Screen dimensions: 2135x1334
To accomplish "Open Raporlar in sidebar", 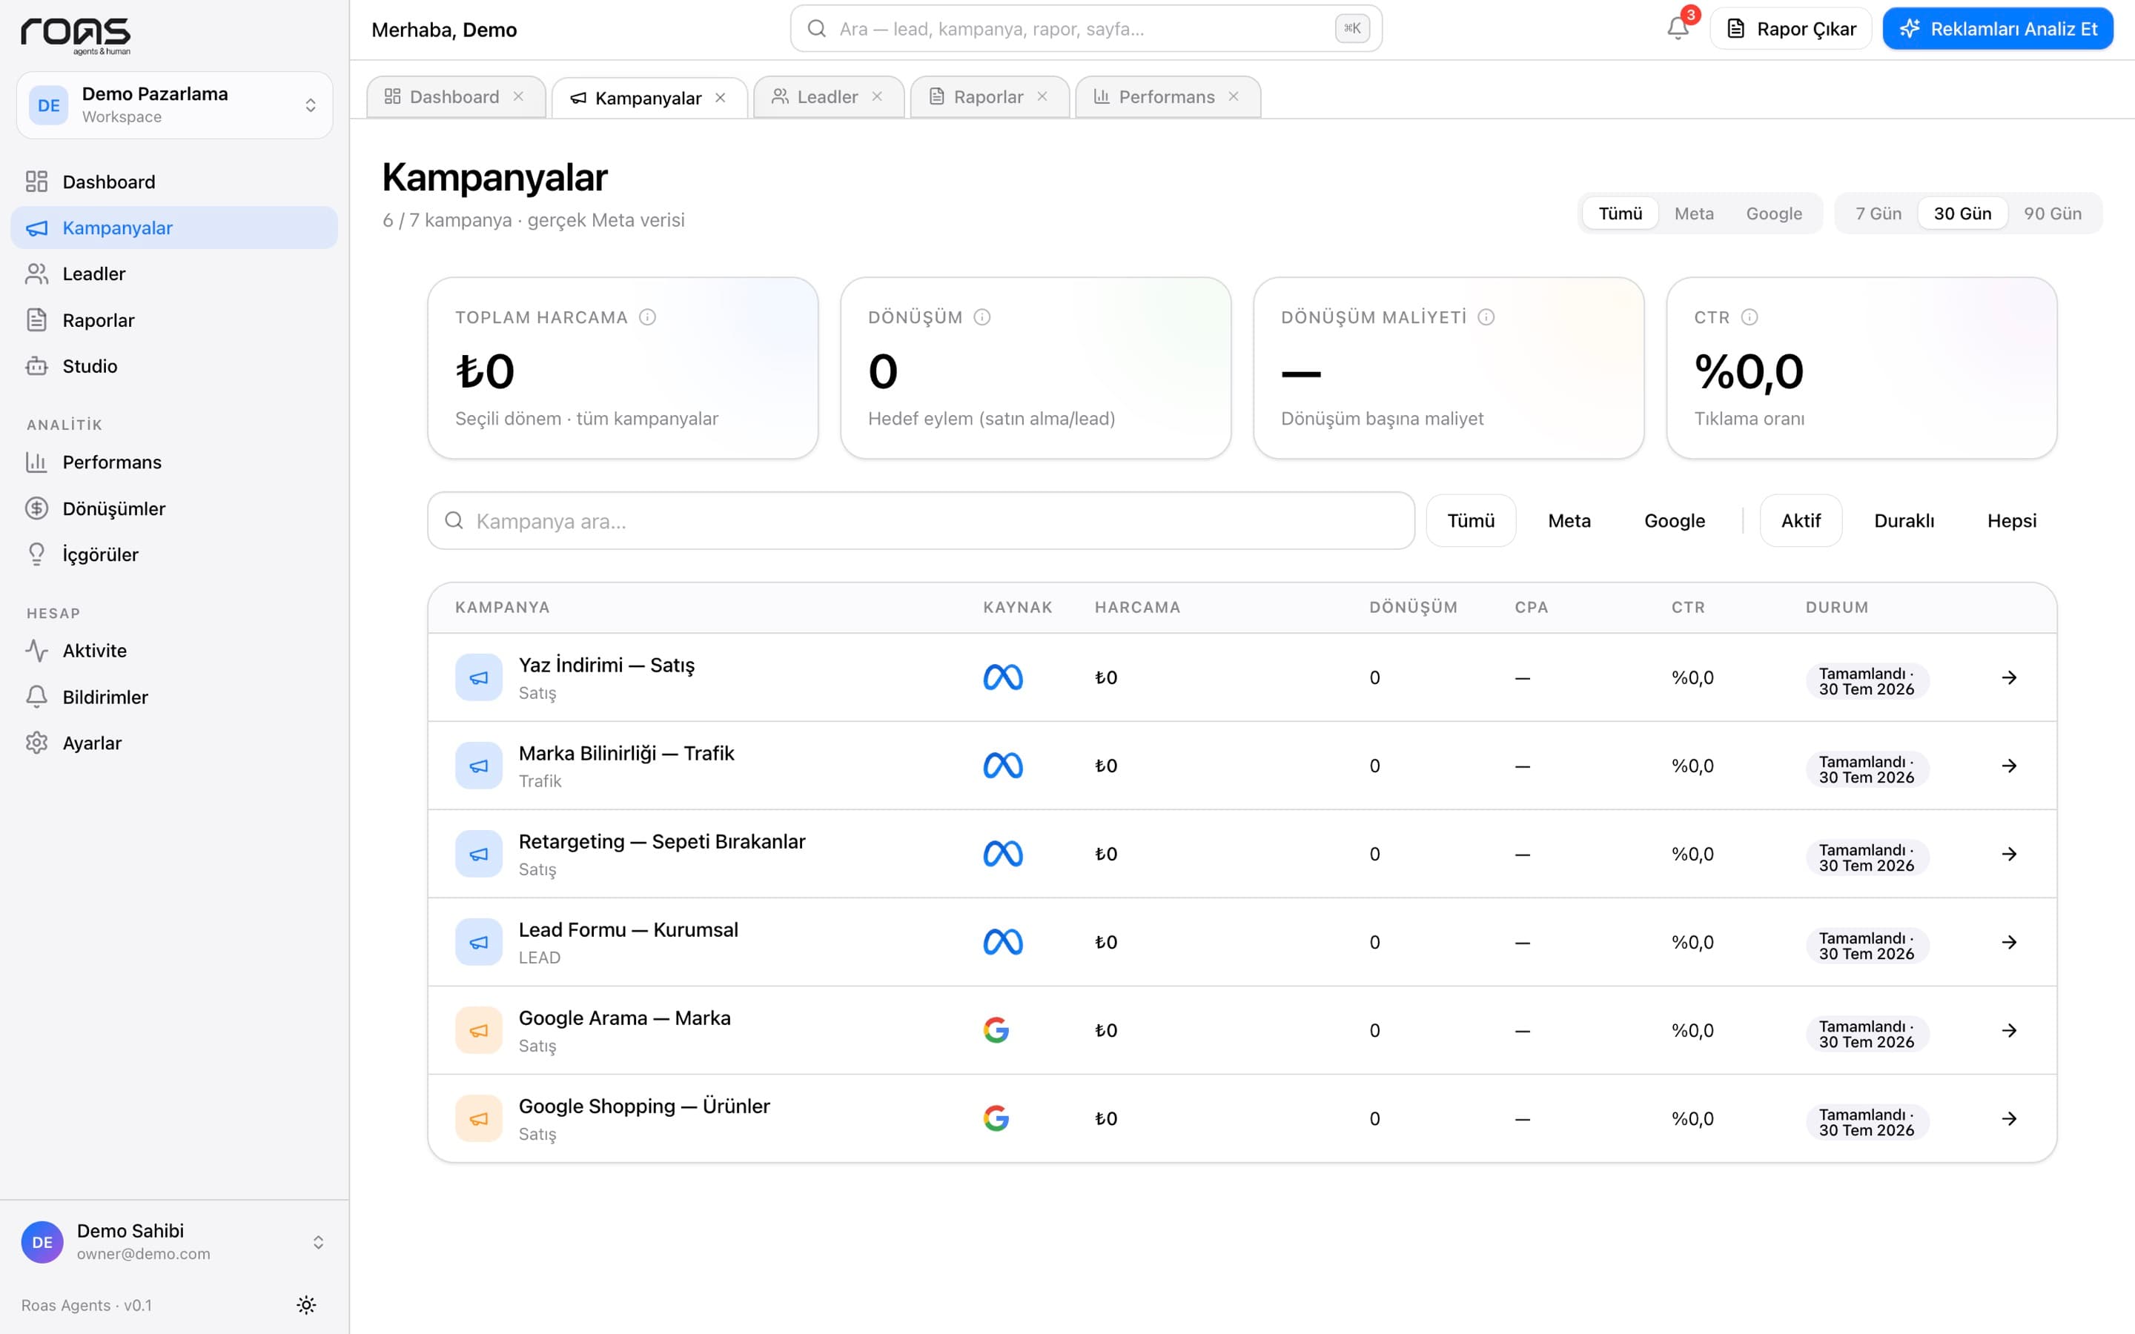I will point(173,320).
